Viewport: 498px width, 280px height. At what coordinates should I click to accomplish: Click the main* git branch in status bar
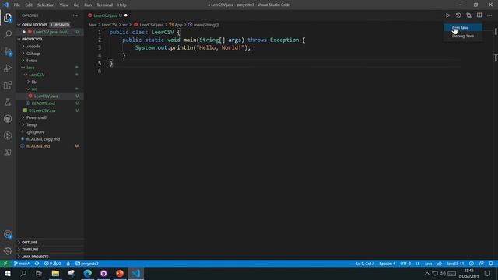coord(22,264)
